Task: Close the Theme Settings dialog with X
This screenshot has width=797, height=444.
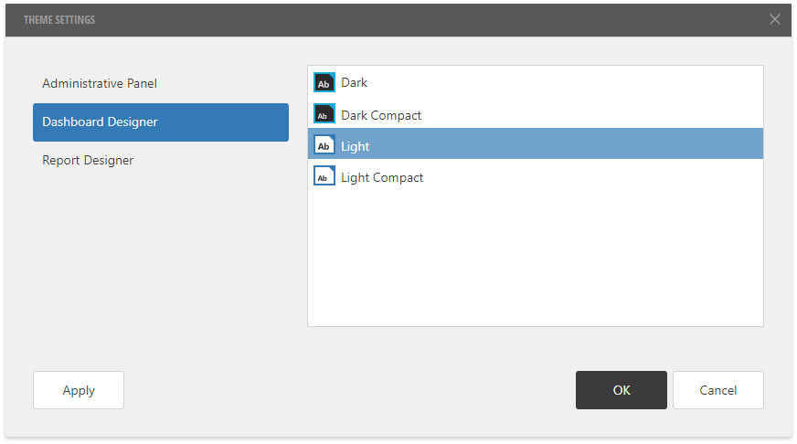Action: tap(775, 19)
